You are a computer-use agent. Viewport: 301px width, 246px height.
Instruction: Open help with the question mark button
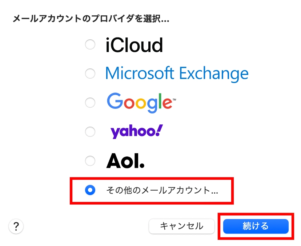coord(16,226)
